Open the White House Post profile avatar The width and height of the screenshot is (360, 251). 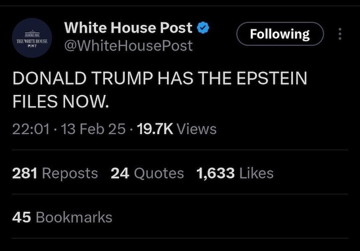(x=32, y=38)
